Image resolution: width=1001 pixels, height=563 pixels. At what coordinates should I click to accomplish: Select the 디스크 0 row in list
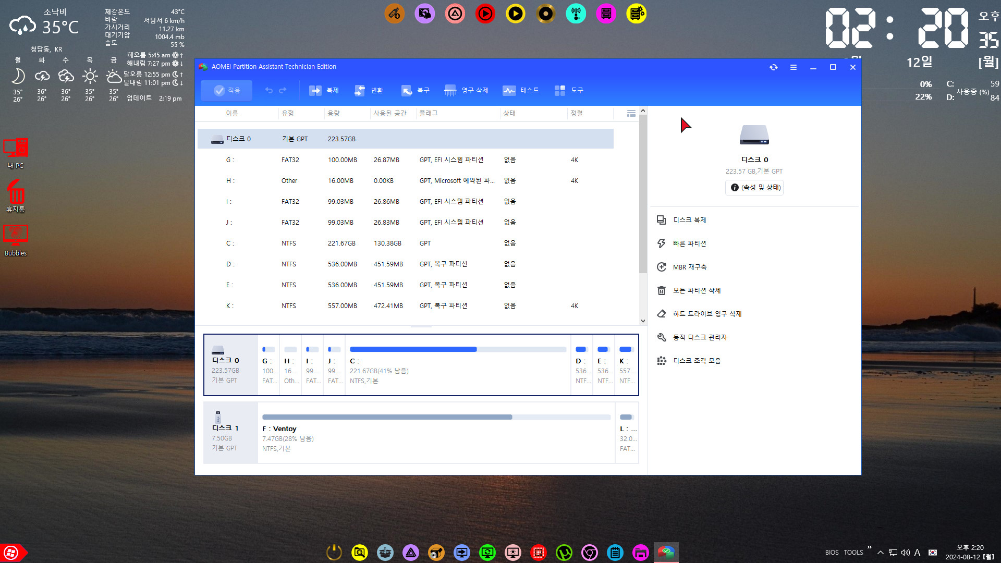pos(405,139)
